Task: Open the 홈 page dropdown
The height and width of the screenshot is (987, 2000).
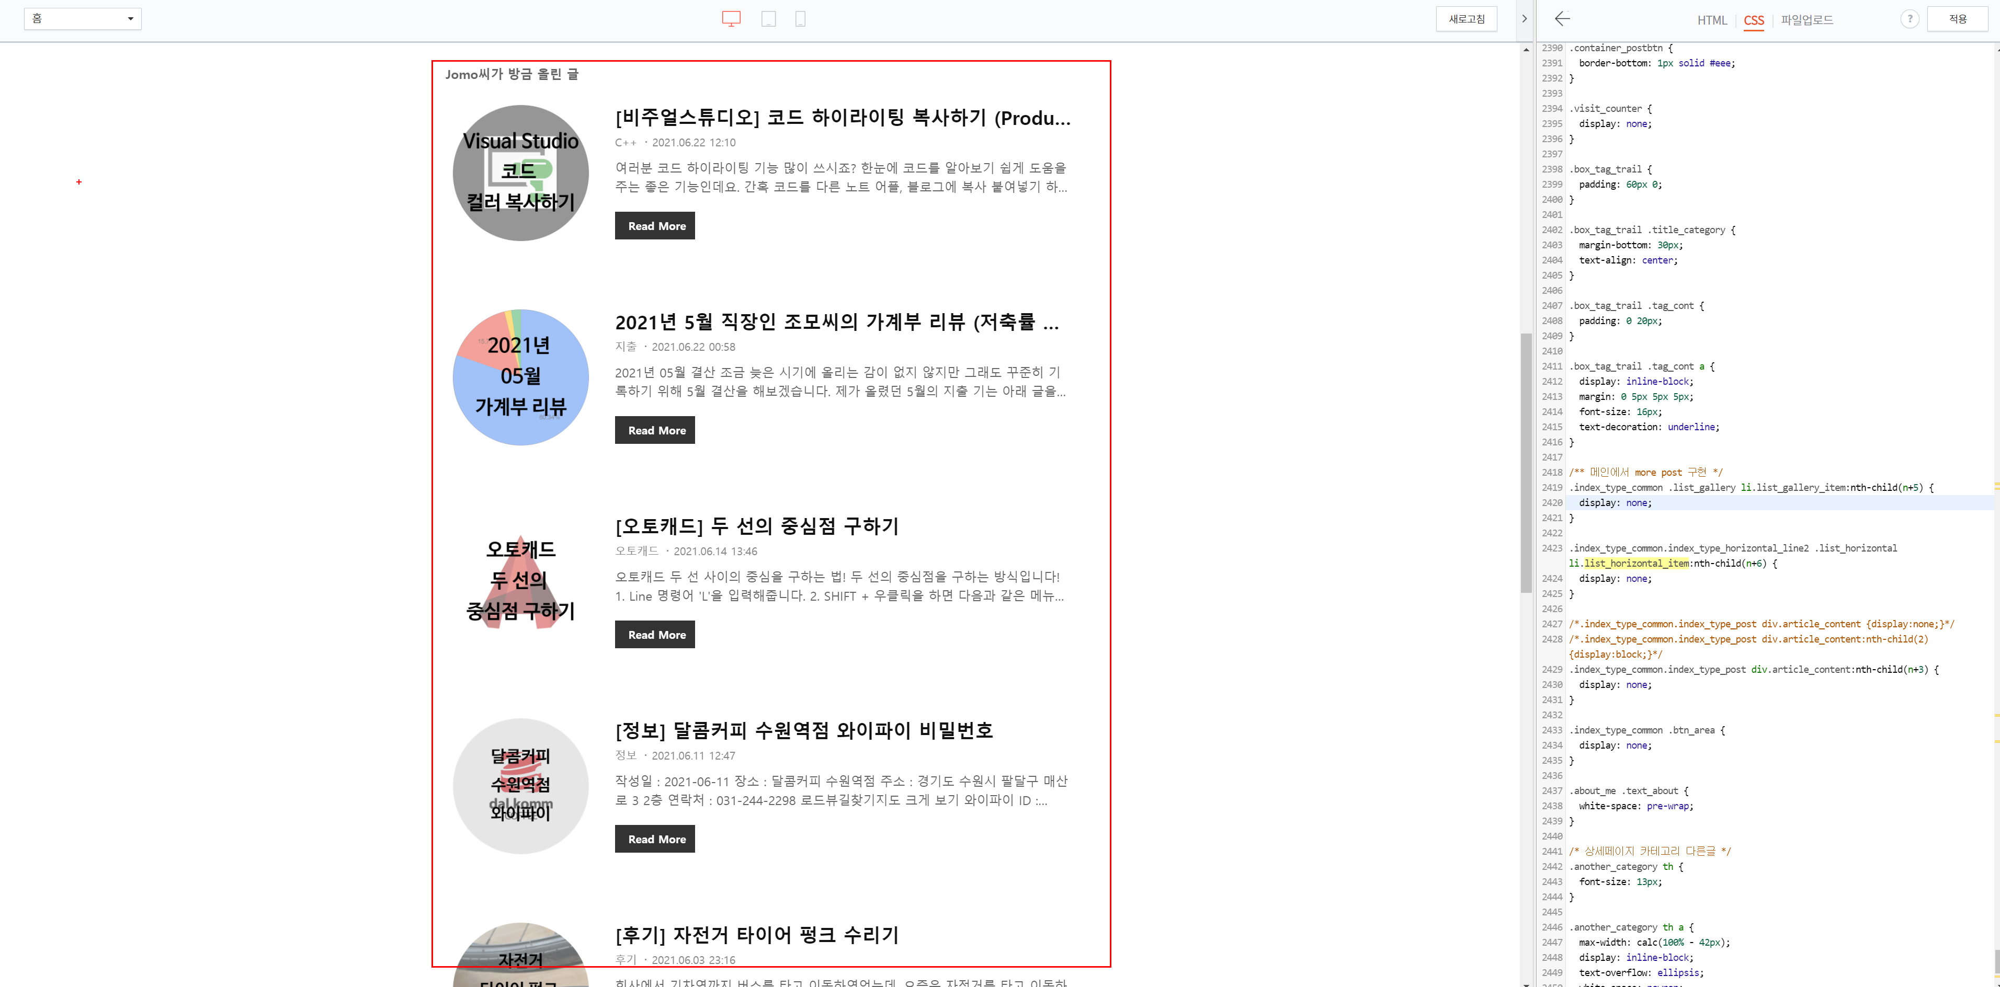Action: [x=82, y=19]
